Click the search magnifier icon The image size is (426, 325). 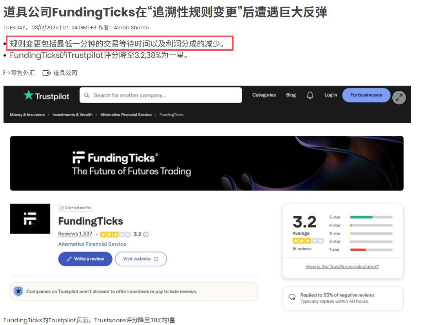tap(87, 95)
